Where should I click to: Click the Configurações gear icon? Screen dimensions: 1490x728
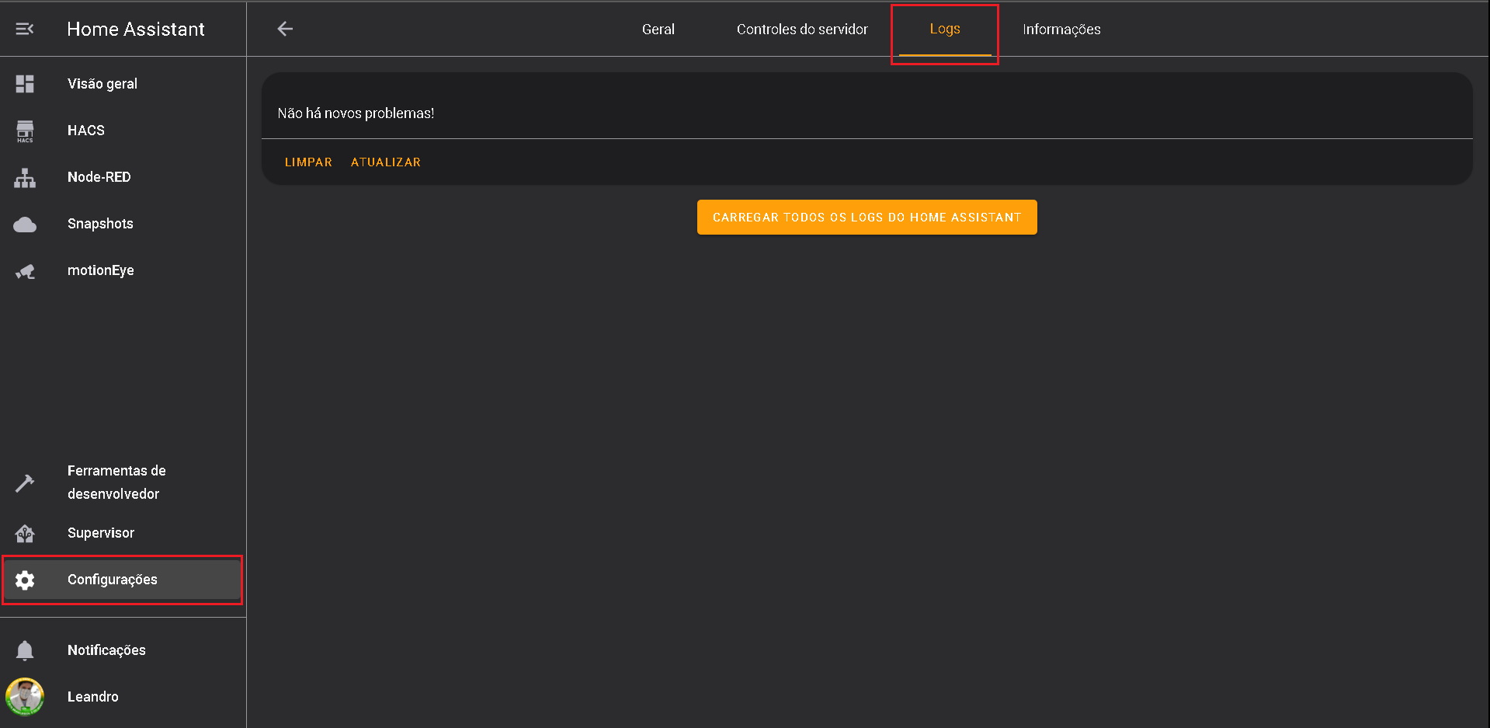pyautogui.click(x=25, y=580)
